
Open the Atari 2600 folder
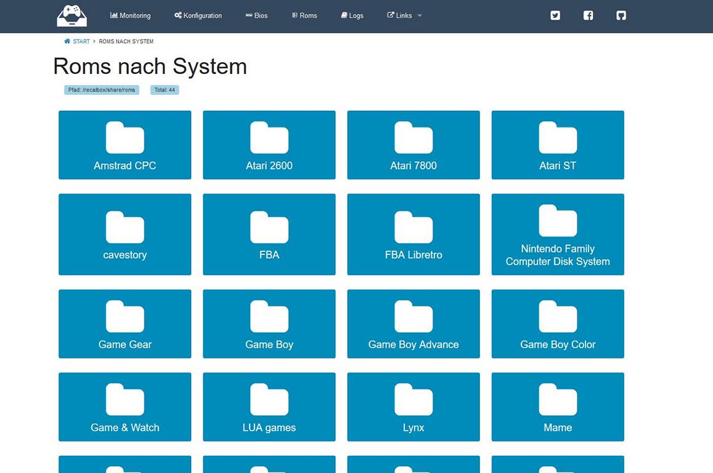tap(269, 145)
